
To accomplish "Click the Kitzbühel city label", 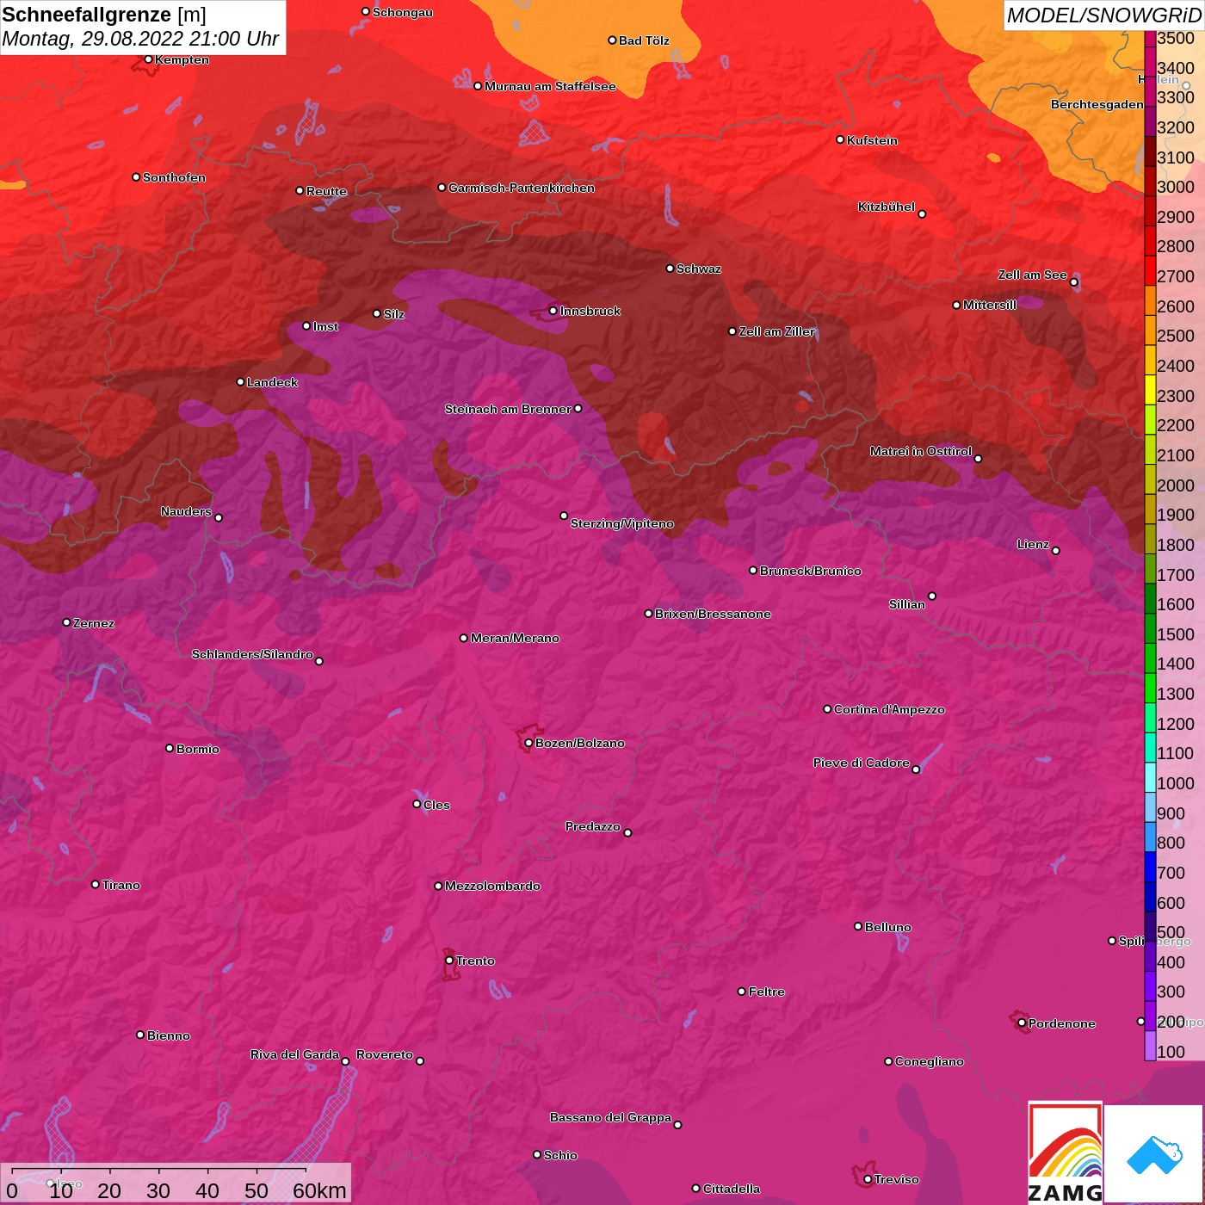I will click(887, 207).
